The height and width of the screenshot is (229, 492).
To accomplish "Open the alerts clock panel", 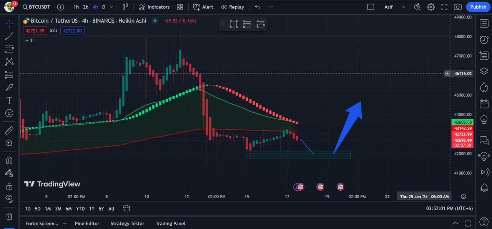I will (484, 39).
